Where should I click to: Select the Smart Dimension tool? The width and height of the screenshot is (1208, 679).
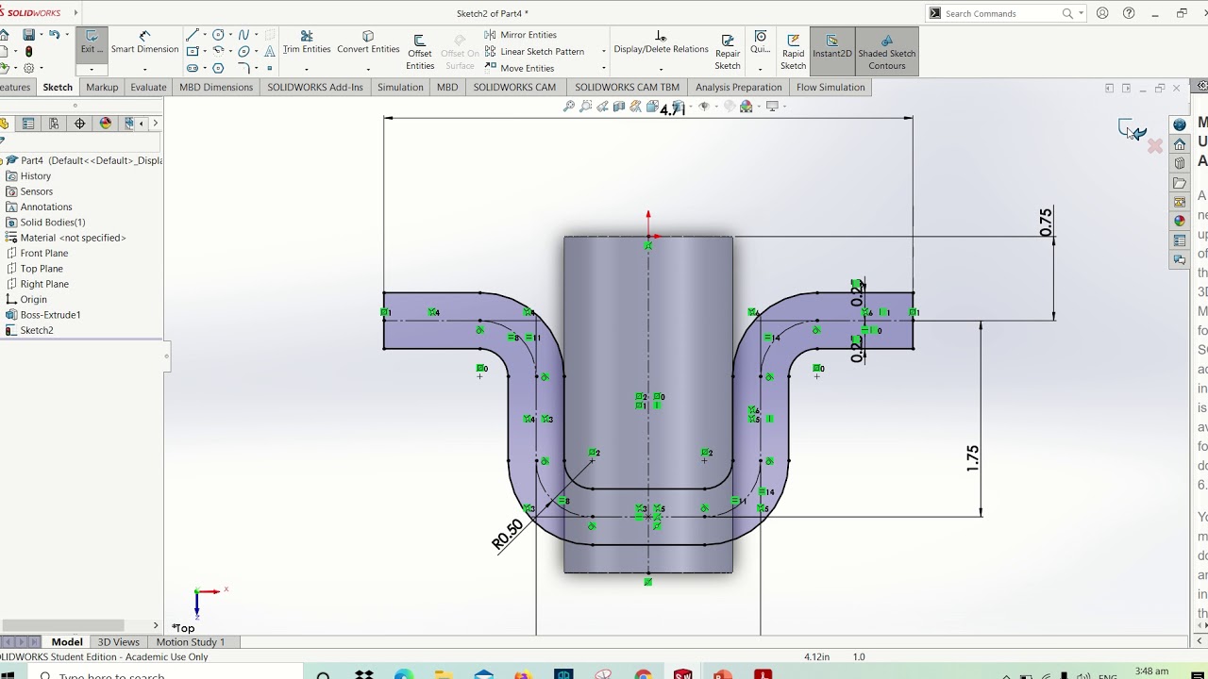[144, 42]
